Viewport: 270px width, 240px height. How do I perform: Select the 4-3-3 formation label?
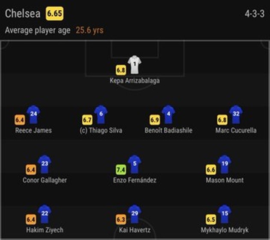click(x=254, y=14)
